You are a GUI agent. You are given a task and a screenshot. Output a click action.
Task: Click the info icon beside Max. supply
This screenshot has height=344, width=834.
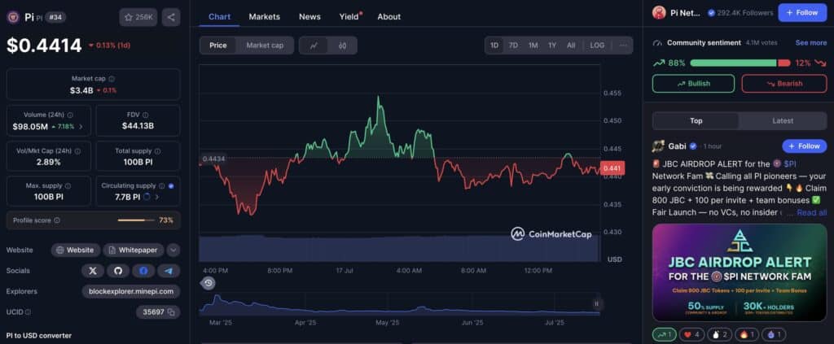pos(68,185)
